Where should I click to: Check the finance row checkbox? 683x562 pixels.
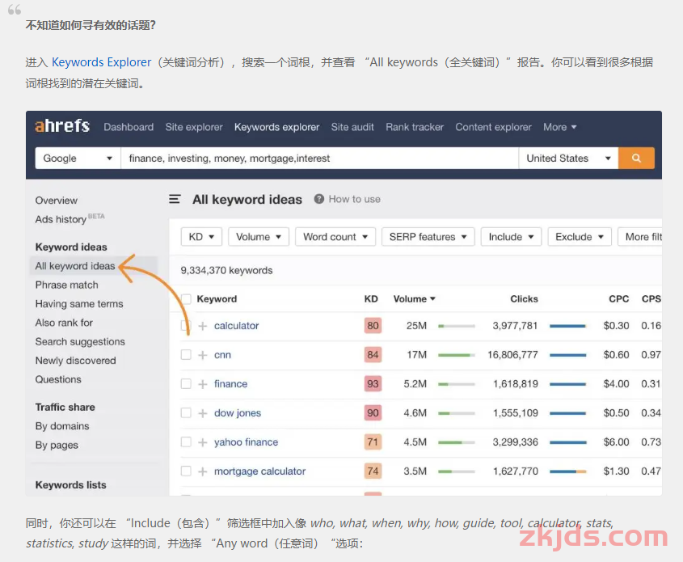[186, 384]
